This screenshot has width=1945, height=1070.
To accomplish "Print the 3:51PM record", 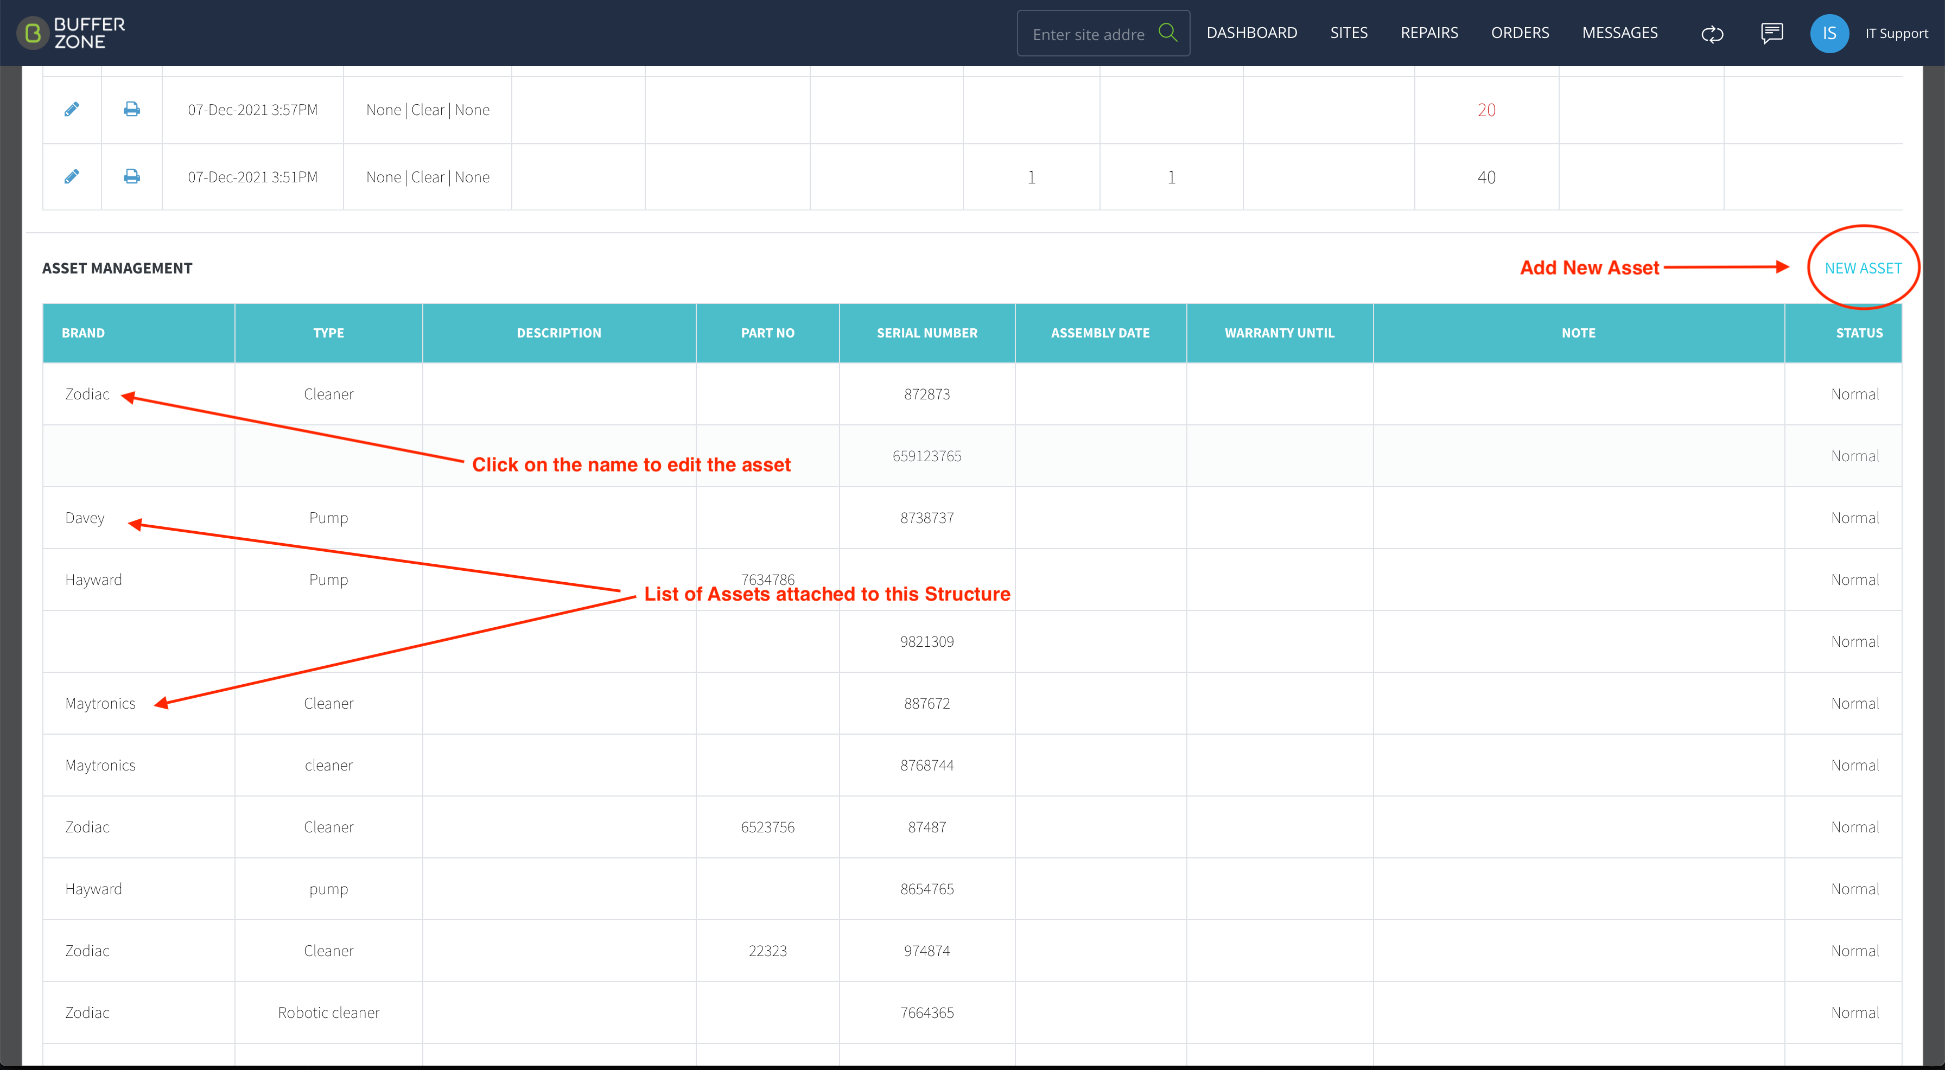I will pos(131,177).
